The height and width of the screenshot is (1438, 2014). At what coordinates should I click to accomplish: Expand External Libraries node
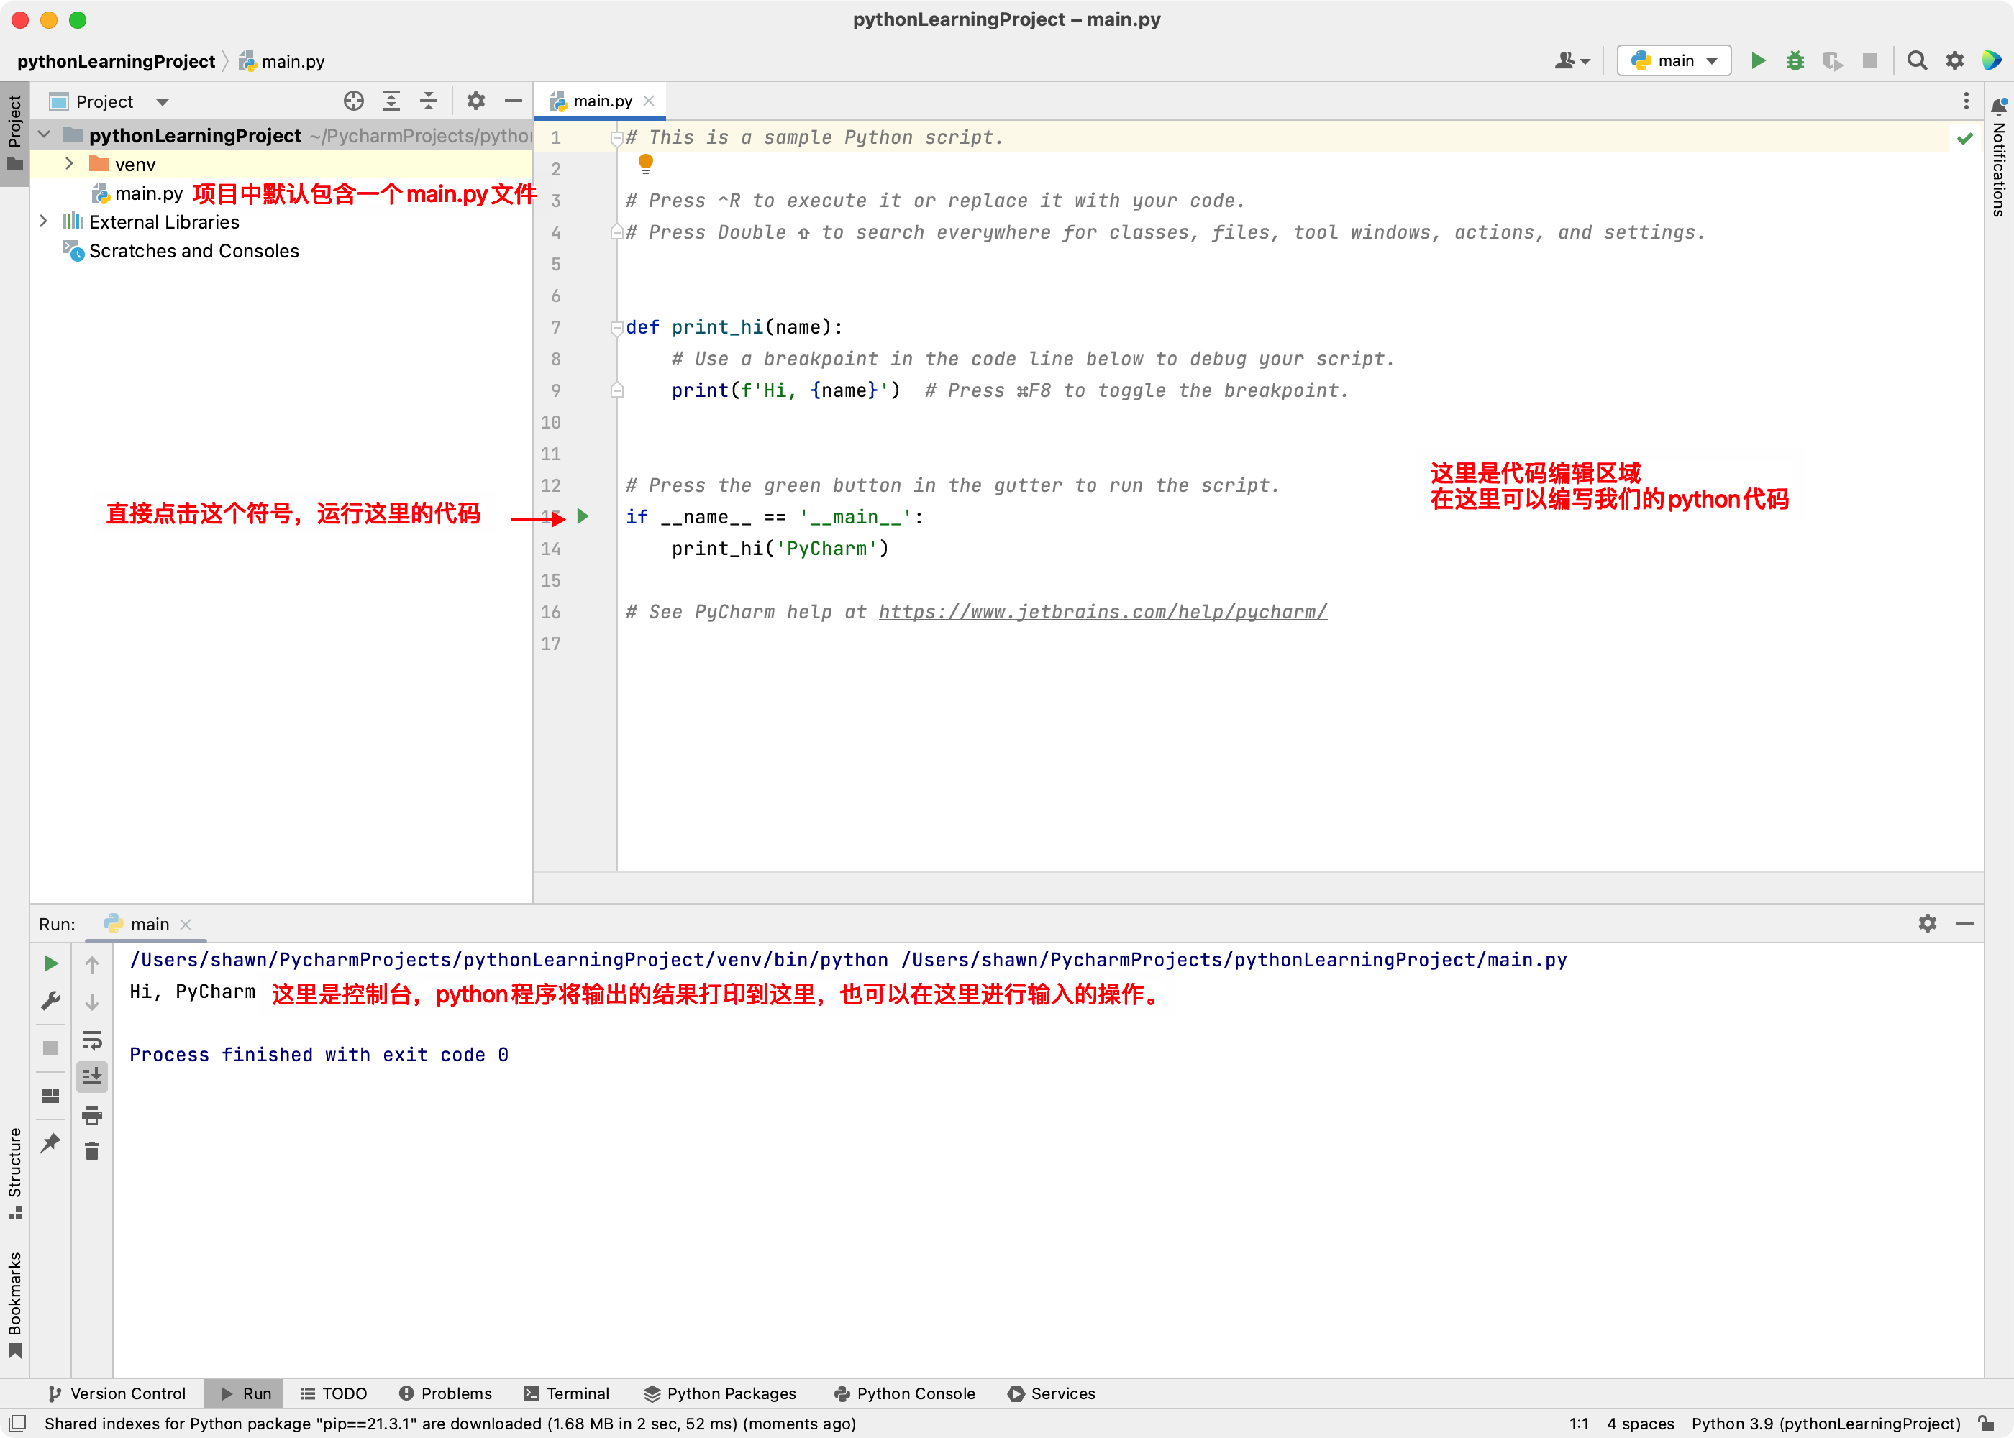[x=43, y=221]
